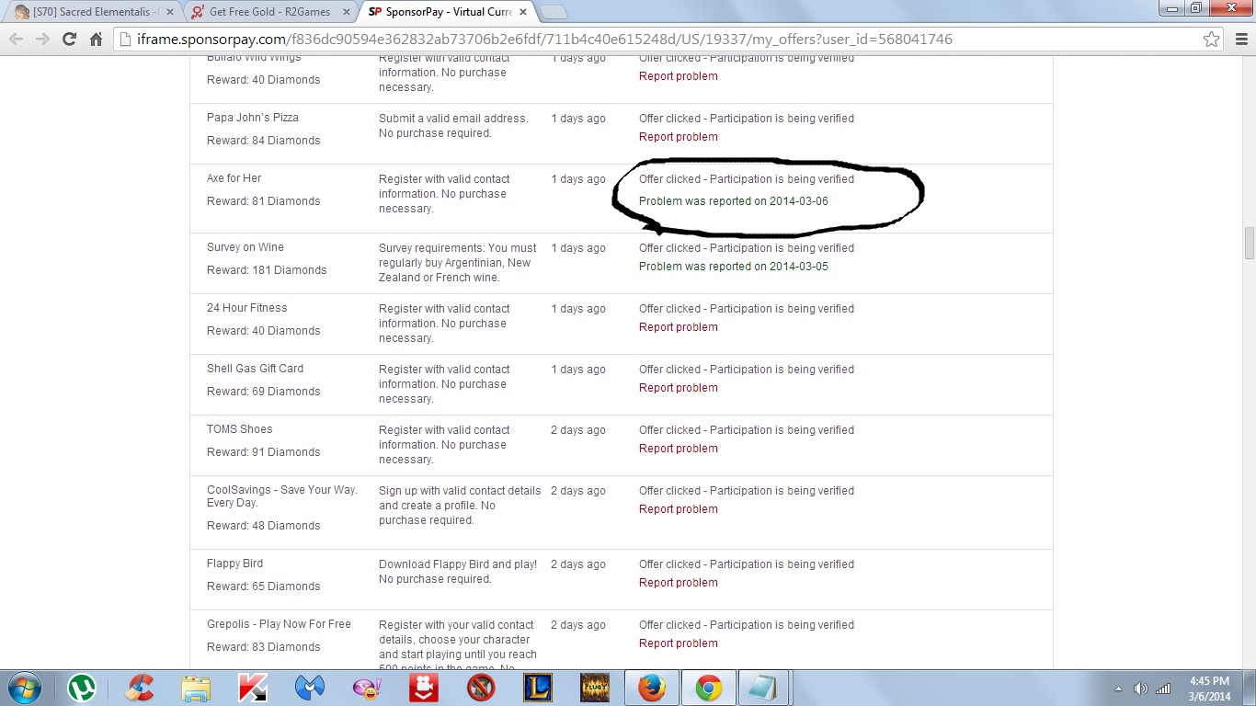Viewport: 1256px width, 706px height.
Task: Go back to the previous page
Action: pyautogui.click(x=16, y=40)
